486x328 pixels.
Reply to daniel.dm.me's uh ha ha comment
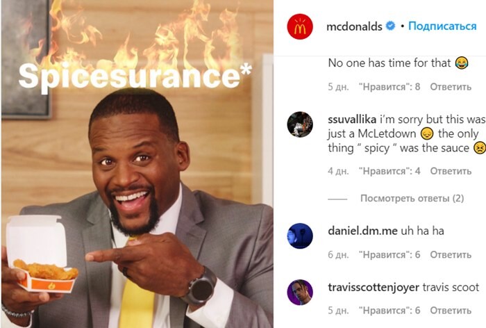point(451,255)
